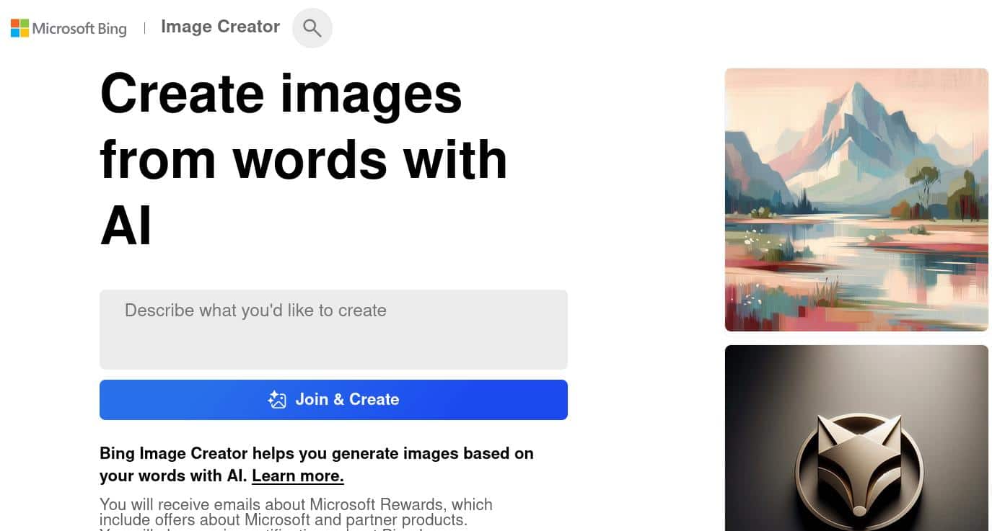Image resolution: width=992 pixels, height=531 pixels.
Task: Click the Microsoft four-color squares logo
Action: click(19, 28)
